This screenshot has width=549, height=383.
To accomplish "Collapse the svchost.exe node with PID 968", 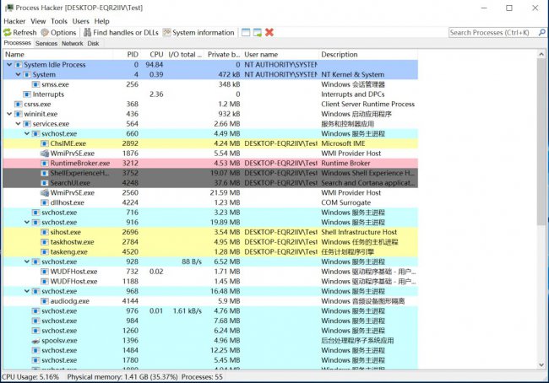I will click(x=27, y=291).
